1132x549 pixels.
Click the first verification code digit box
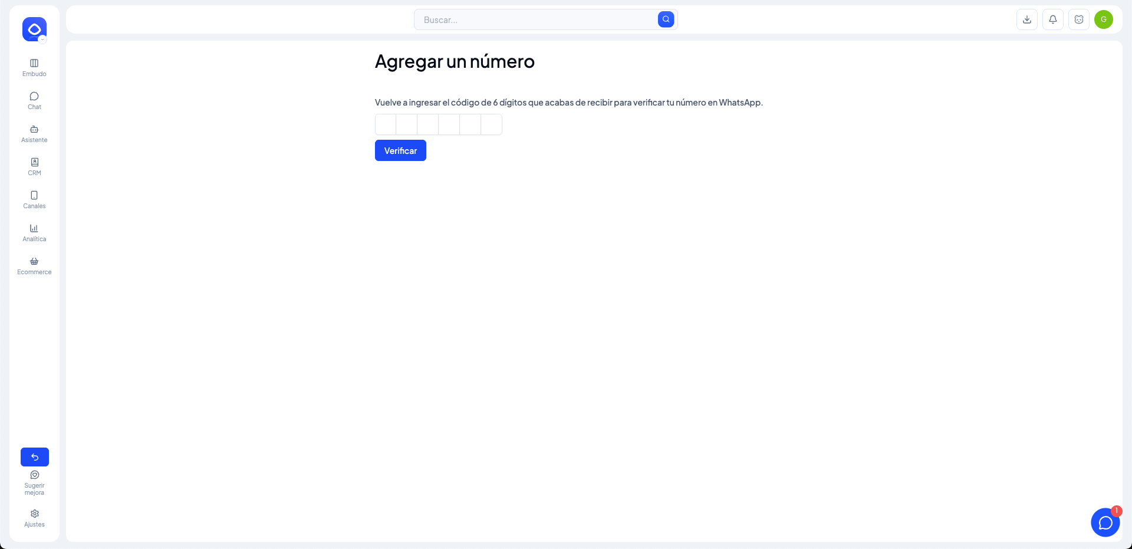click(386, 124)
